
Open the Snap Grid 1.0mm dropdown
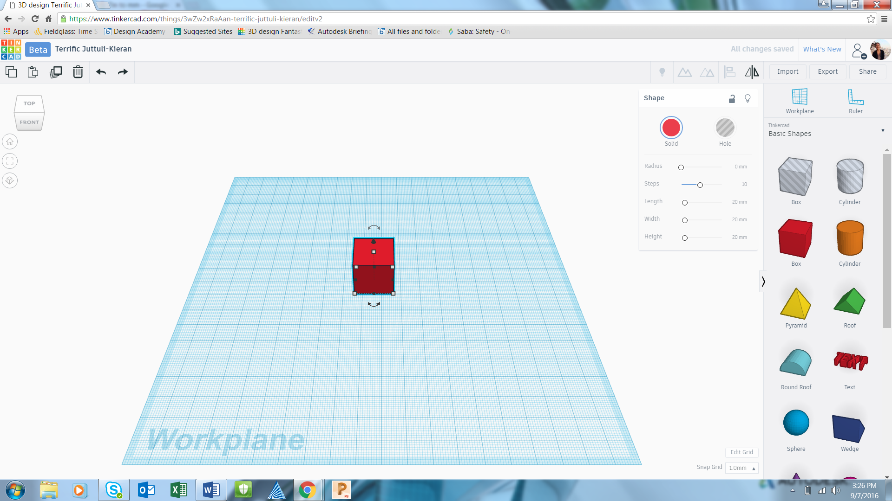[x=741, y=468]
